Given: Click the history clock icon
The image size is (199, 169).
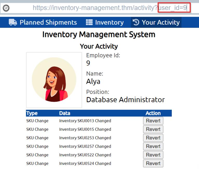Looking at the screenshot, I should click(136, 22).
